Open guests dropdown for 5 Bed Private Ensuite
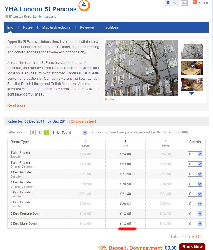This screenshot has width=213, height=250. 195,194
